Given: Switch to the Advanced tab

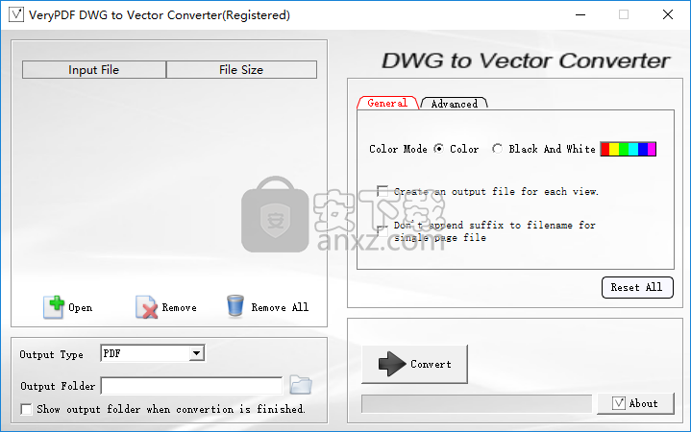Looking at the screenshot, I should click(455, 104).
